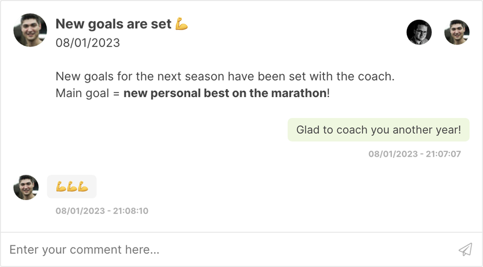
Task: Open the "New goals are set" post title
Action: [114, 24]
